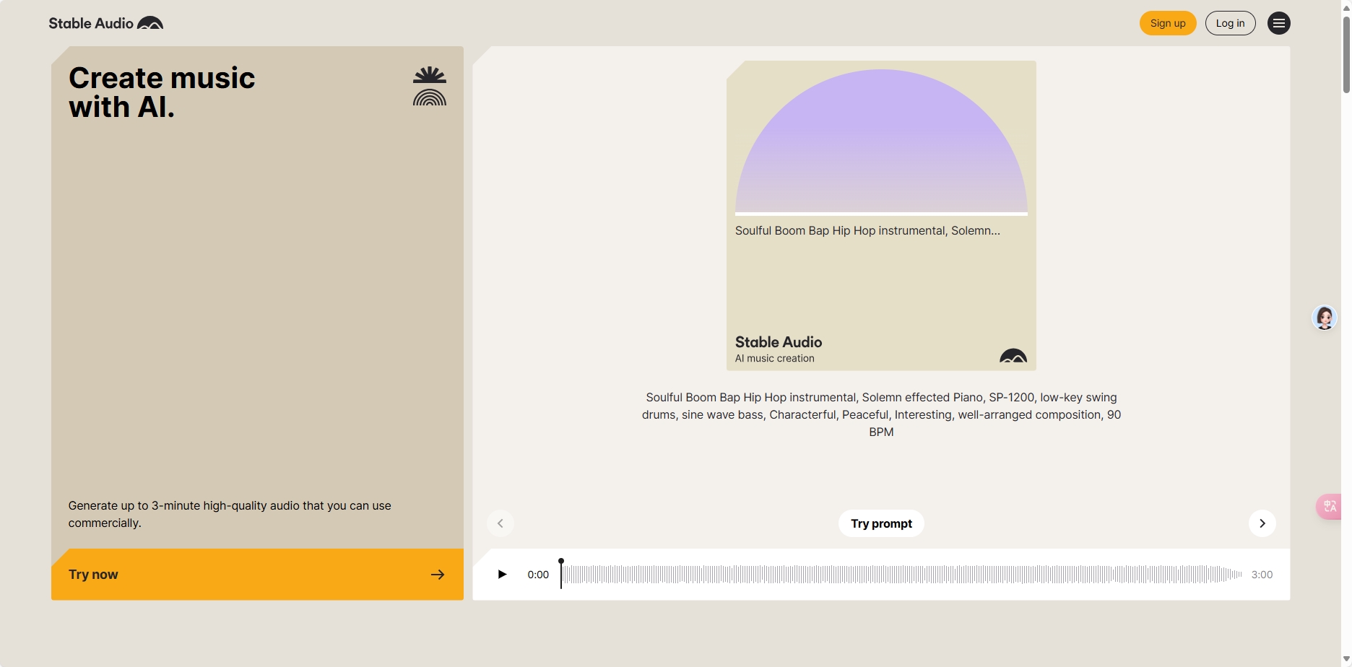This screenshot has height=667, width=1352.
Task: Go to next prompt example arrow
Action: click(1262, 523)
